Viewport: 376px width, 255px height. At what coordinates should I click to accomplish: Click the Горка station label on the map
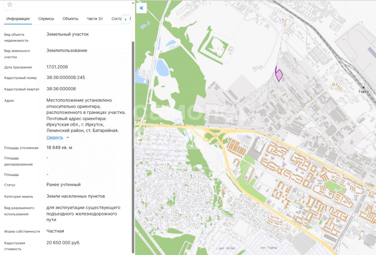[364, 91]
